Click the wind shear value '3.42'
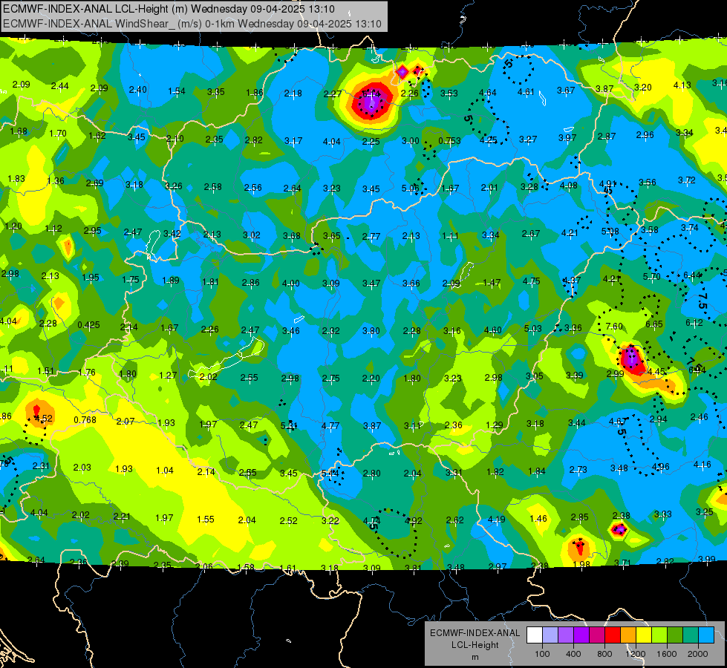This screenshot has height=668, width=727. [172, 233]
